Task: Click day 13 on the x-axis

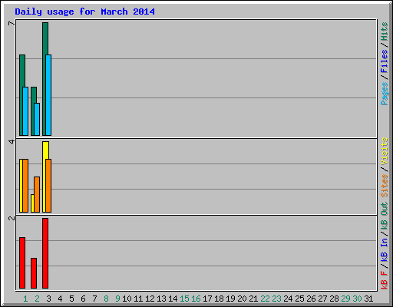Action: (x=161, y=299)
